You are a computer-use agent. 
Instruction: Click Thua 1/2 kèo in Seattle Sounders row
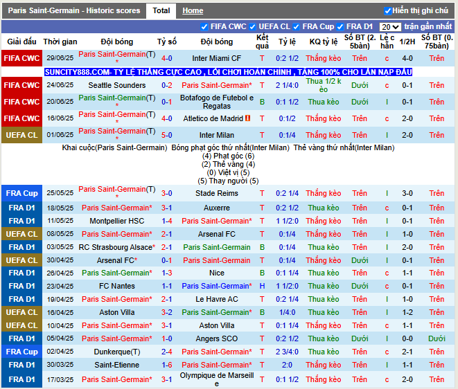click(x=324, y=85)
